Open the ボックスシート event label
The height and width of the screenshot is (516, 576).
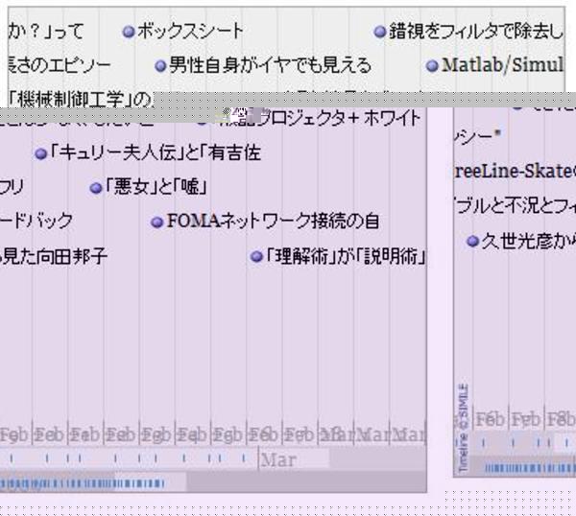pyautogui.click(x=190, y=33)
